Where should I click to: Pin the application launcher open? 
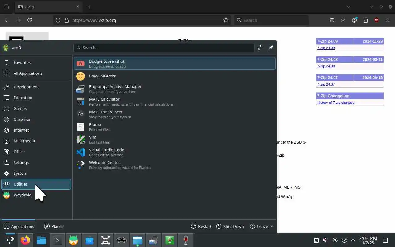pyautogui.click(x=271, y=48)
